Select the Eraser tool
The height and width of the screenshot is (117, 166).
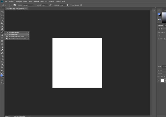pyautogui.click(x=2, y=41)
